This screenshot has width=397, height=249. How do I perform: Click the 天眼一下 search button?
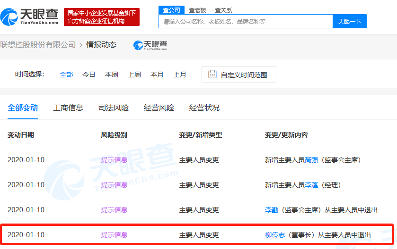(x=349, y=21)
